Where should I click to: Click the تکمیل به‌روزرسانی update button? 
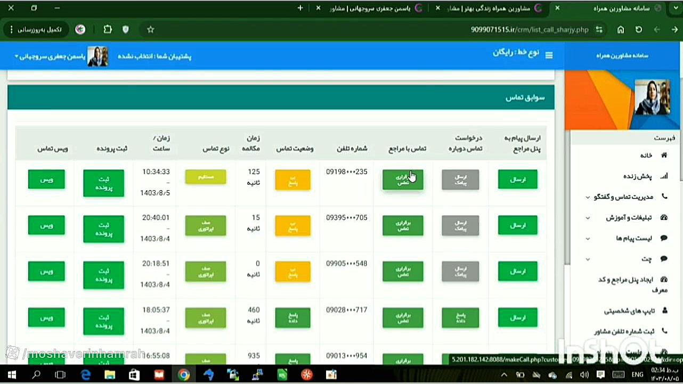tap(37, 30)
